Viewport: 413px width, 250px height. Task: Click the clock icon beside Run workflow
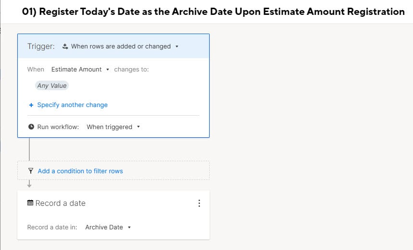pos(31,127)
